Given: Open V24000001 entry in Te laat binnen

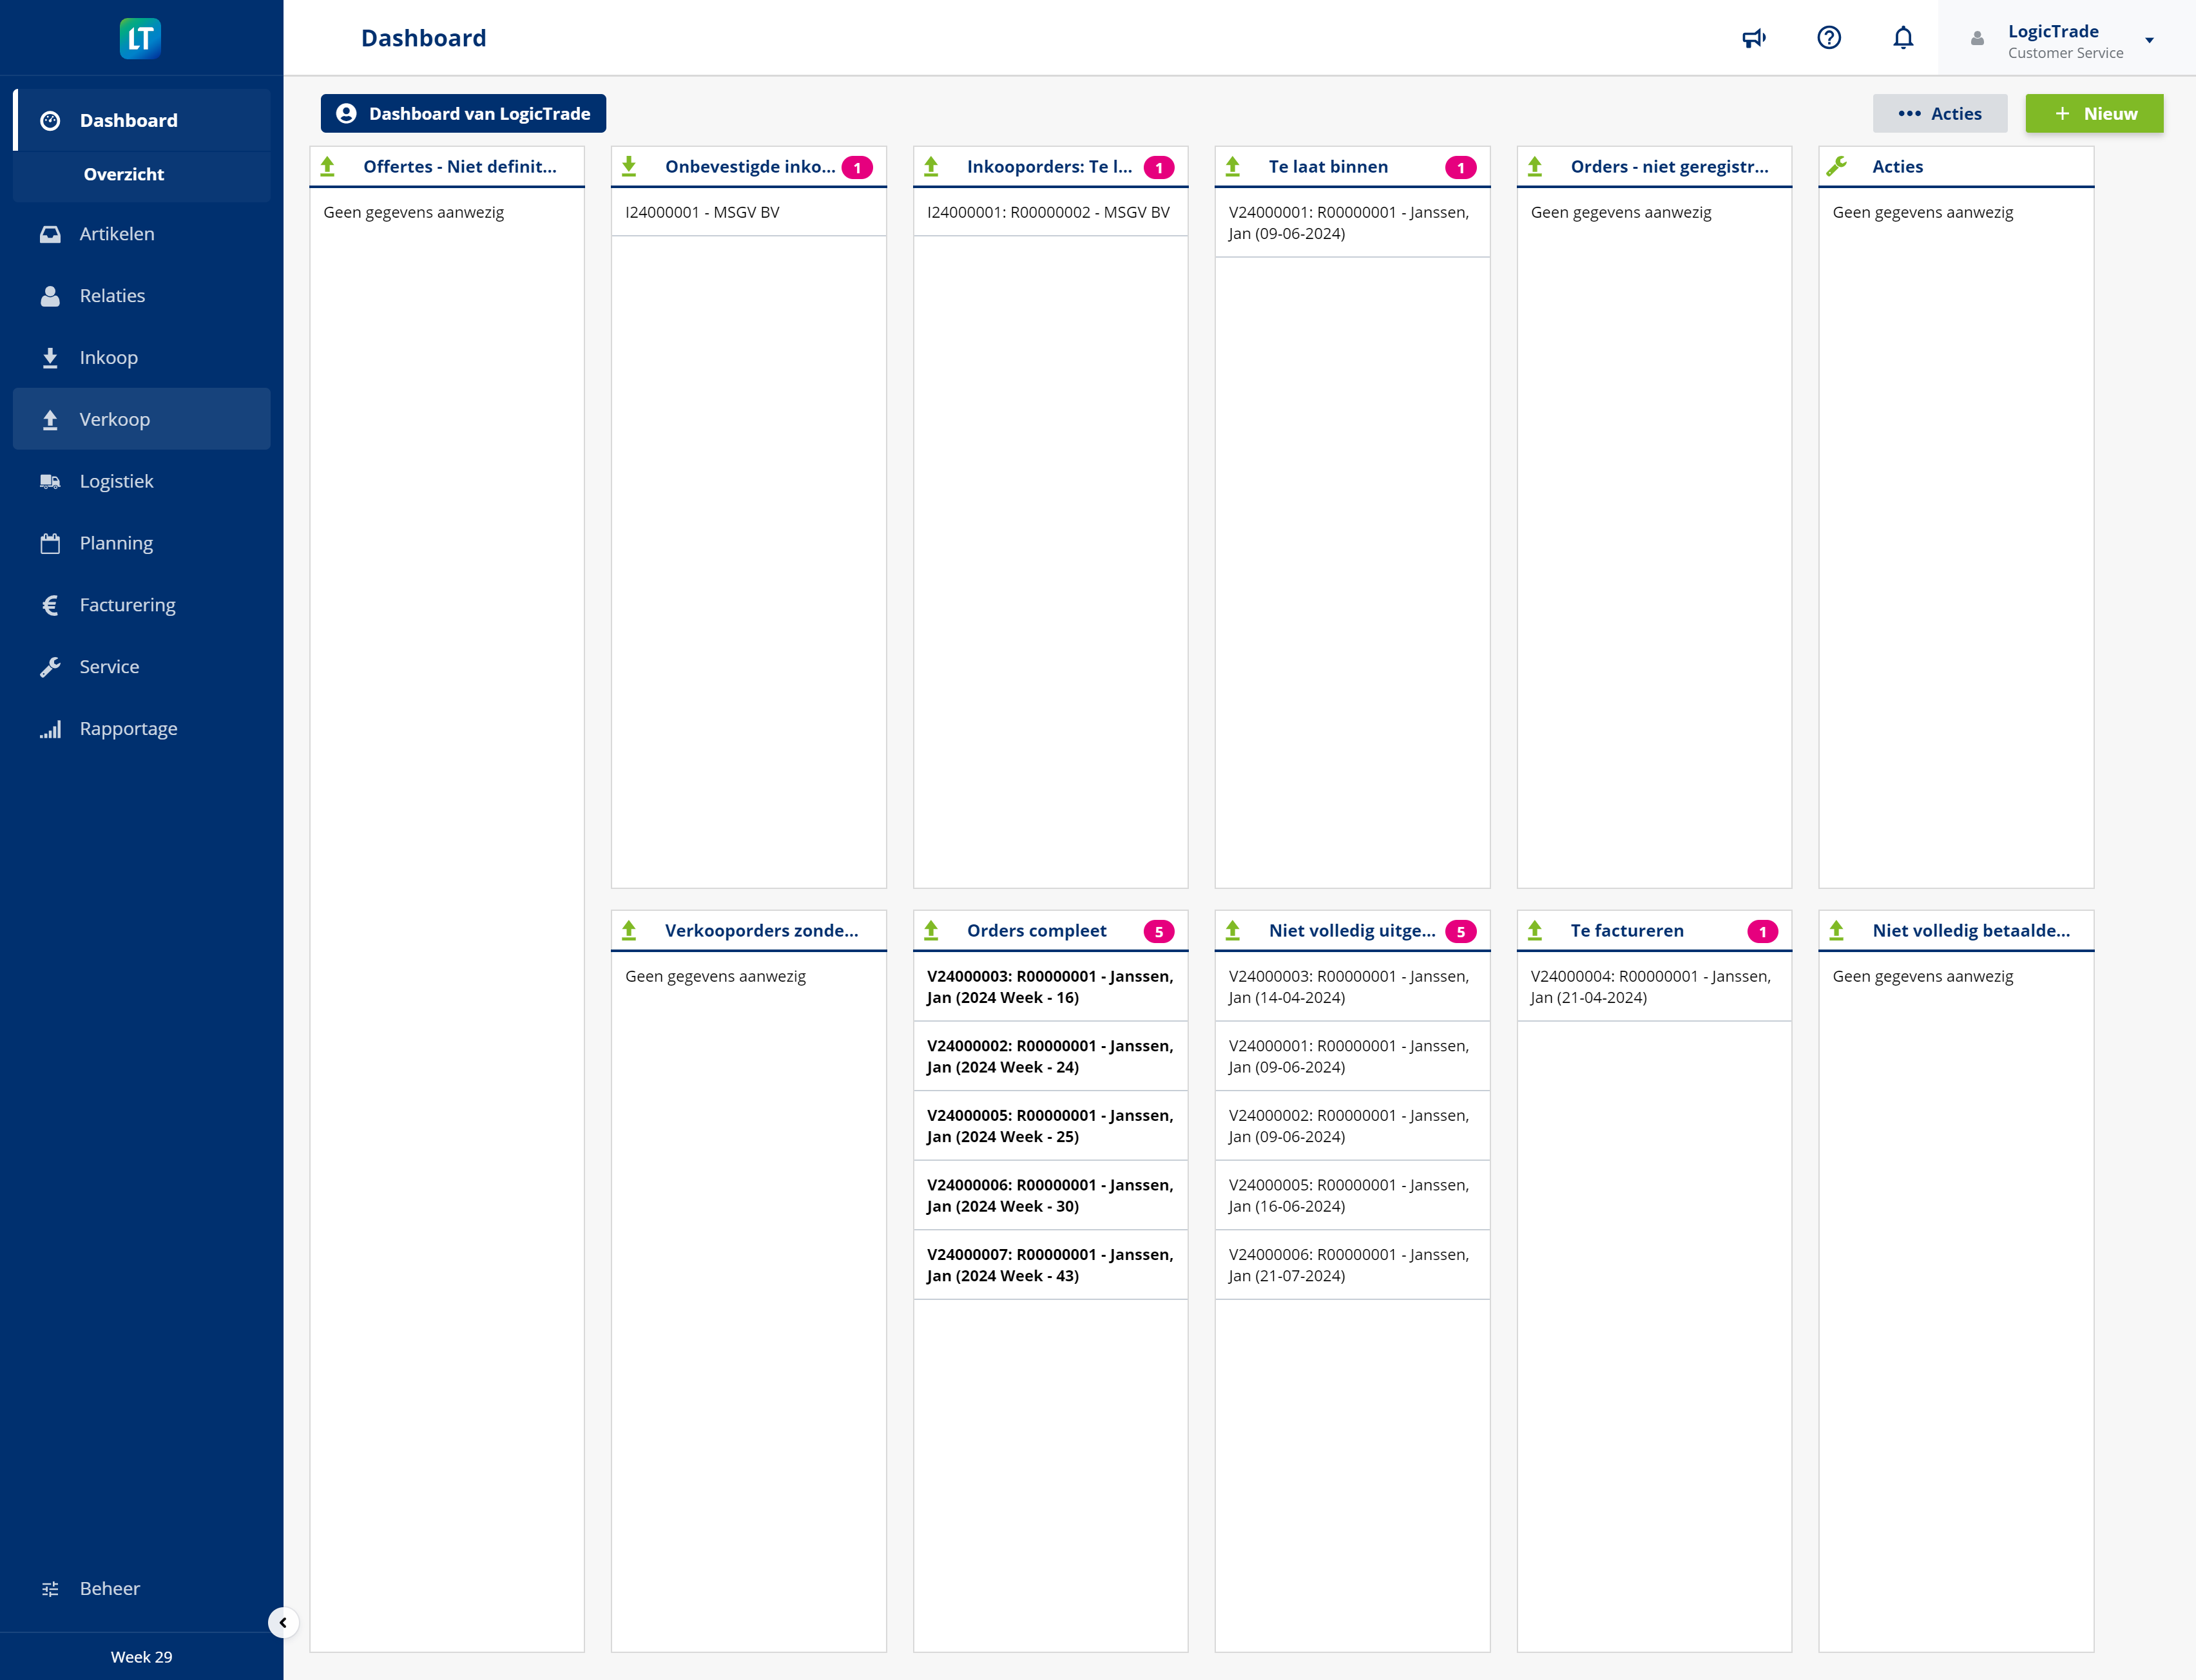Looking at the screenshot, I should click(1352, 223).
